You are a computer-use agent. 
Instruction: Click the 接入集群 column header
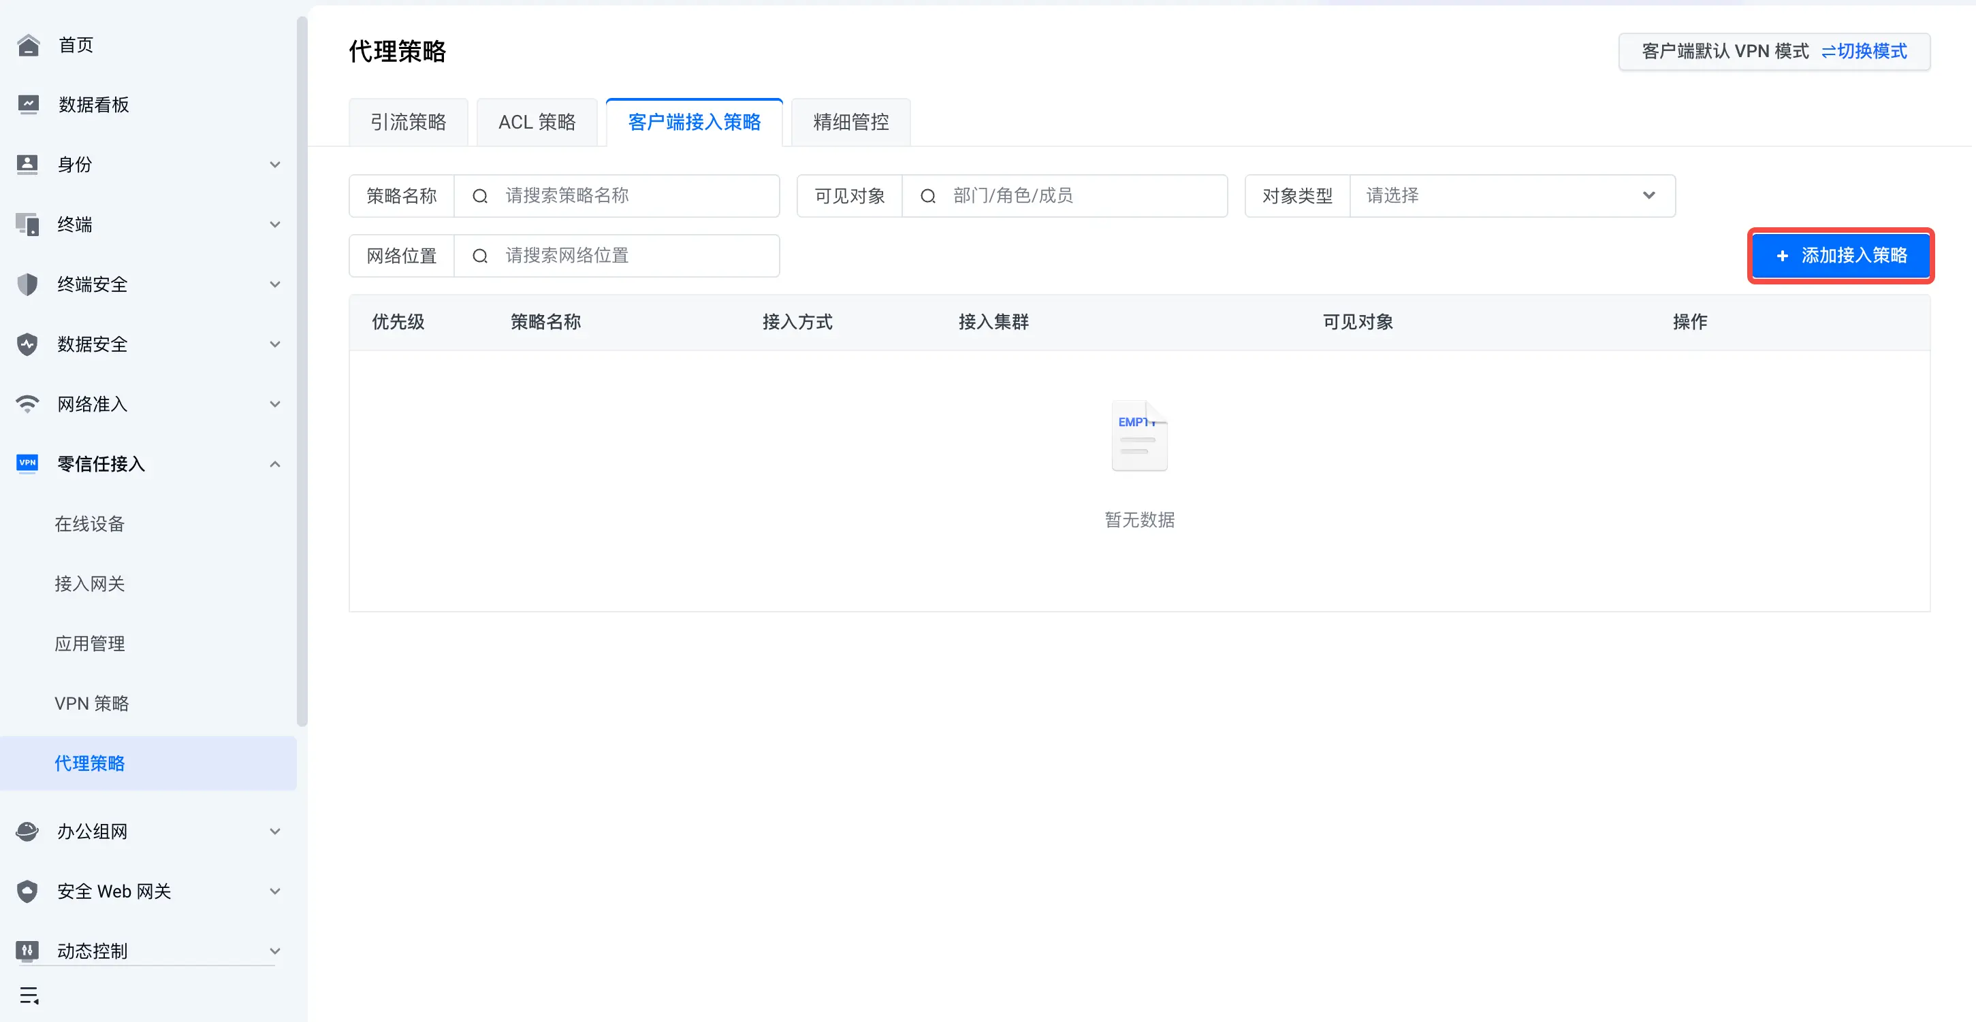click(993, 322)
